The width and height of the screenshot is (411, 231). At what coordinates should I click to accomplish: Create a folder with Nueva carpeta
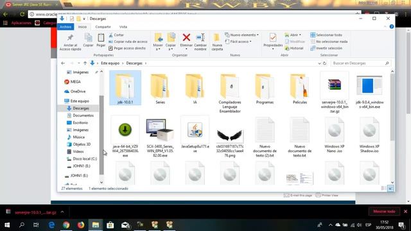coord(217,42)
